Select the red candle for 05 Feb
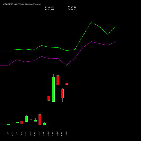 [58, 80]
